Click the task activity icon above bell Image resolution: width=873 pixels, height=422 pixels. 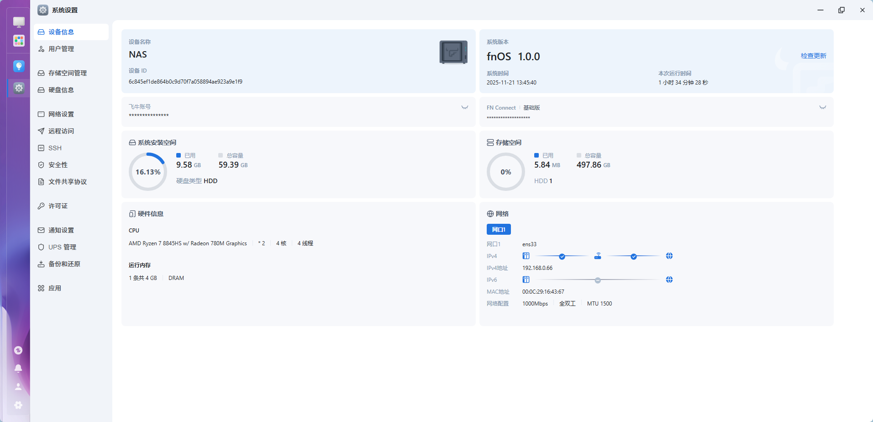[x=18, y=350]
